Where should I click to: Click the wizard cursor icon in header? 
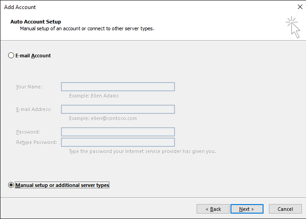pyautogui.click(x=293, y=27)
